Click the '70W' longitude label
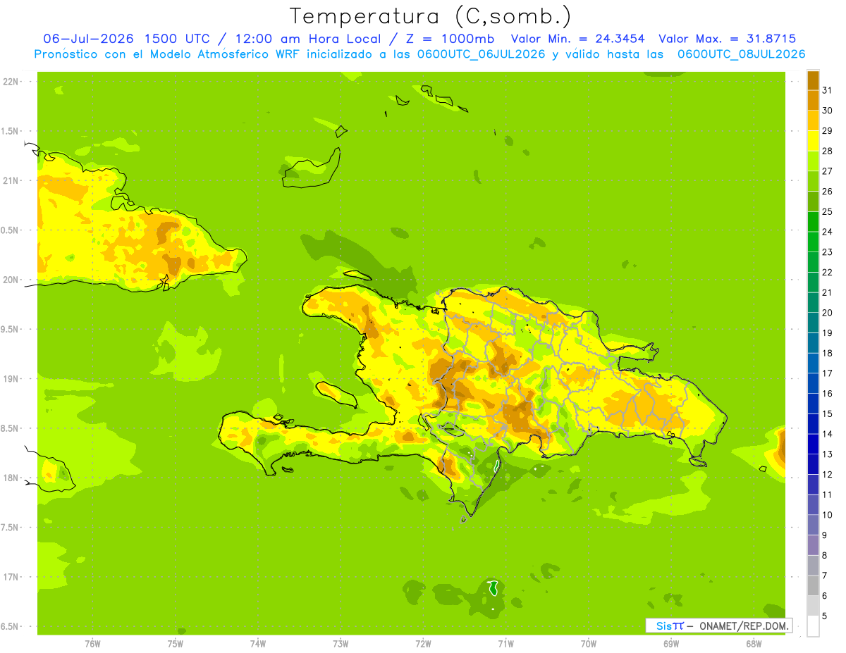The height and width of the screenshot is (653, 846). click(589, 644)
